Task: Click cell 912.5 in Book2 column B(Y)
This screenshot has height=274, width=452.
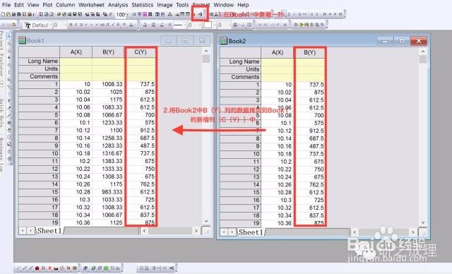Action: pyautogui.click(x=309, y=131)
